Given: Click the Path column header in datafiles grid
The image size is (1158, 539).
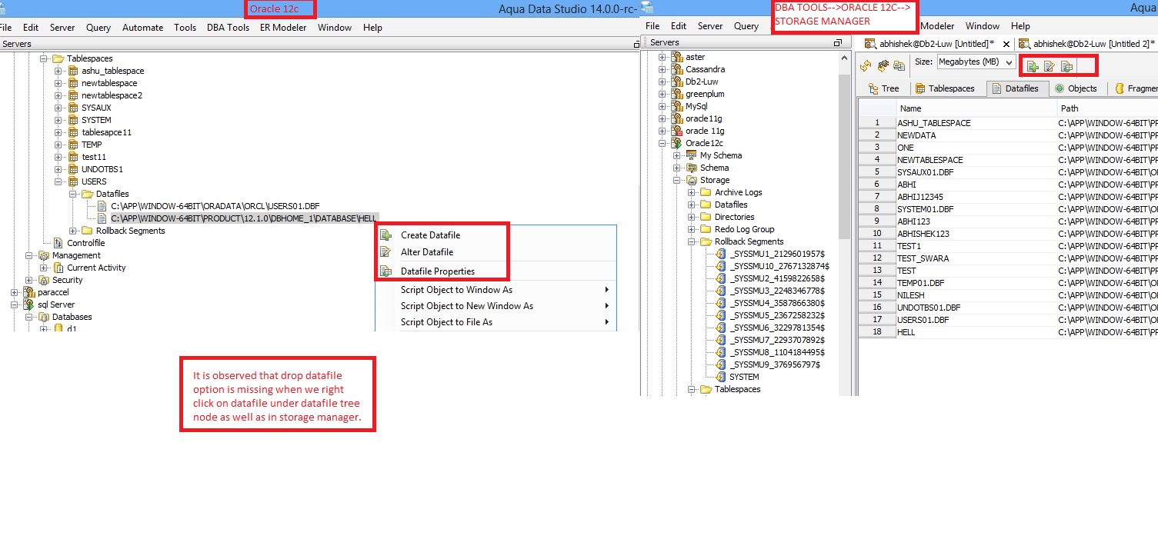Looking at the screenshot, I should point(1108,108).
